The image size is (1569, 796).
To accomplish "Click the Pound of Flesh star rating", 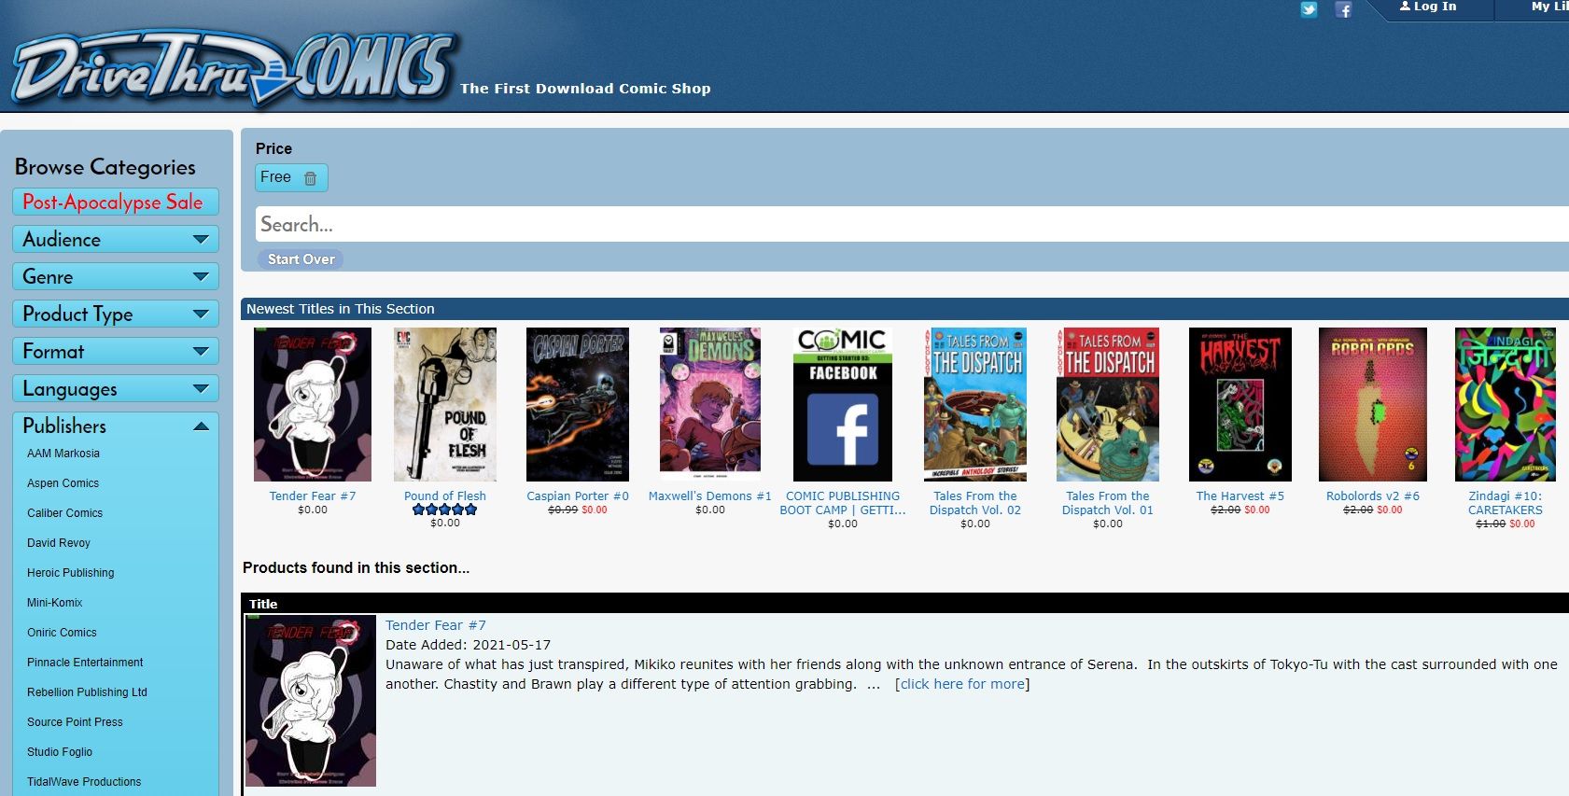I will click(445, 510).
